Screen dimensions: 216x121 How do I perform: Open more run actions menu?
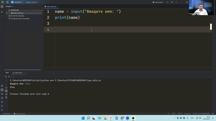176,2
